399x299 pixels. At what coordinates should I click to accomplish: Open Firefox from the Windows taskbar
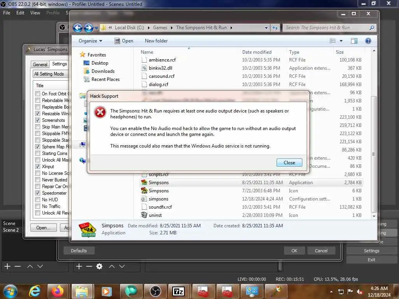point(58,291)
